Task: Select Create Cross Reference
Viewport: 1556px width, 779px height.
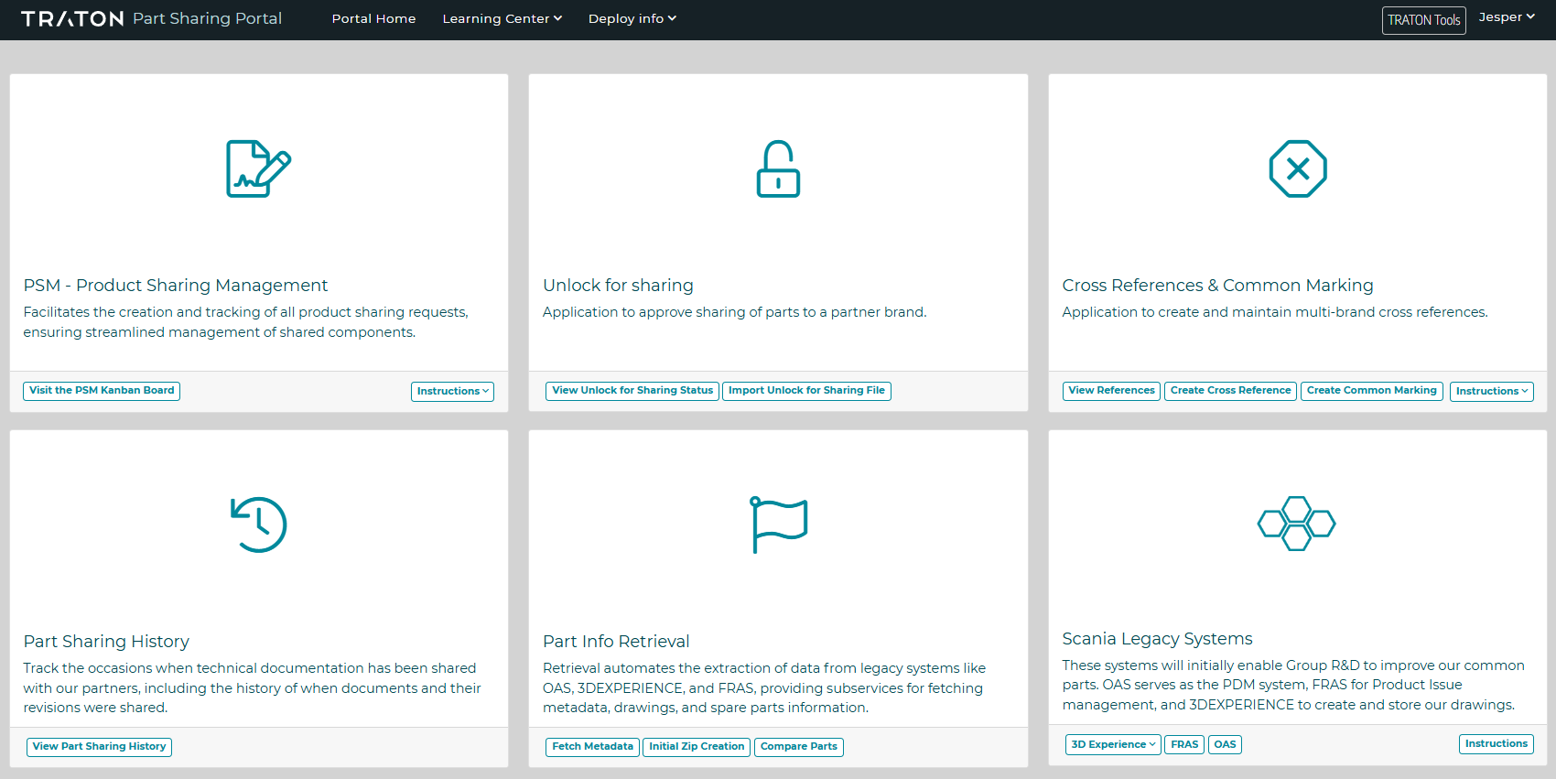Action: [1230, 391]
